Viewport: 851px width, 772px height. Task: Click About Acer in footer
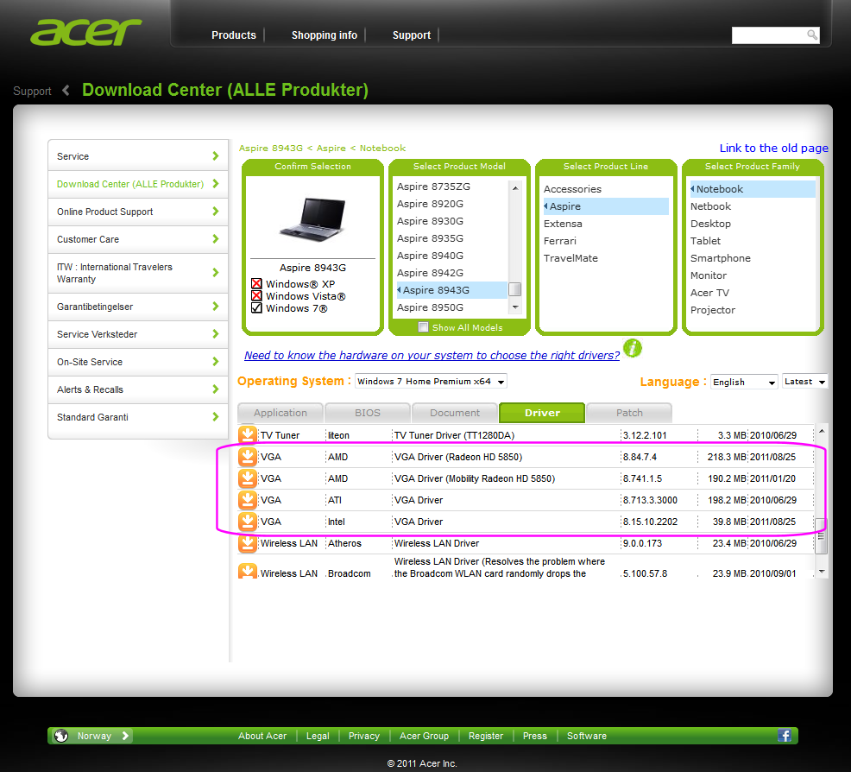(x=262, y=736)
